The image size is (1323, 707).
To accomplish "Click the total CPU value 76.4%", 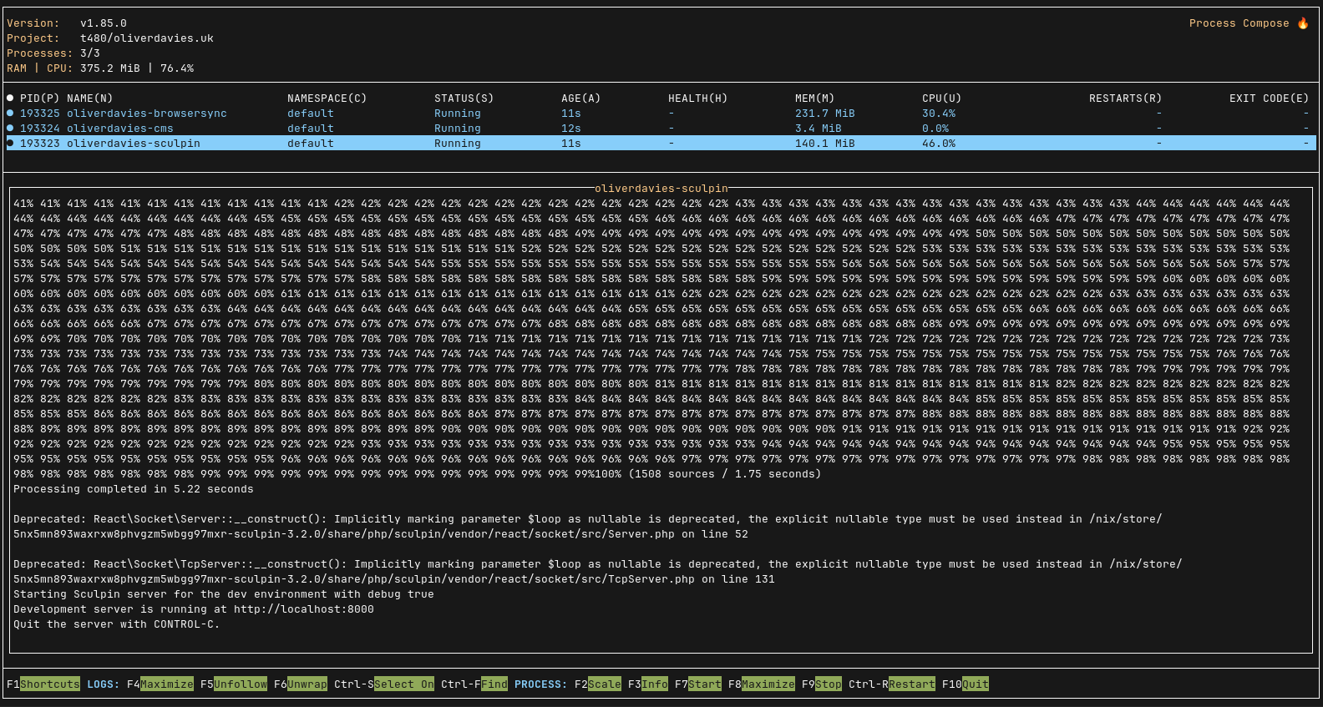I will point(177,68).
